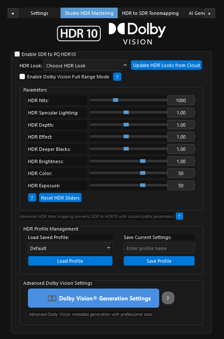Click the Dolby Vision logo
The height and width of the screenshot is (339, 224).
pos(137,33)
